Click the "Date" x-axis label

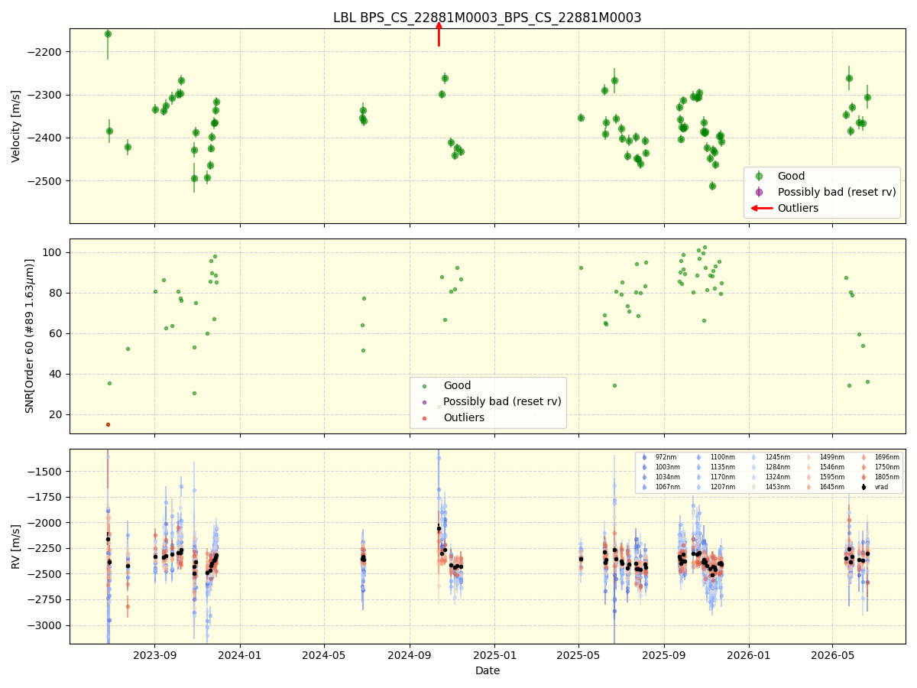(x=488, y=671)
